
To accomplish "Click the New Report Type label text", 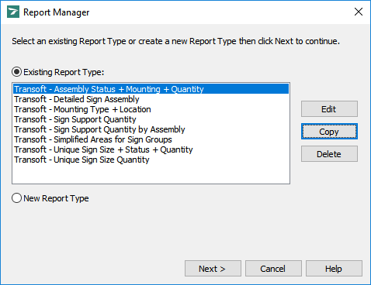I will click(x=56, y=198).
